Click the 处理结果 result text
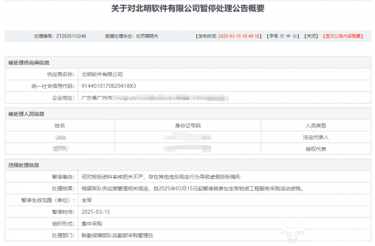 pos(192,188)
